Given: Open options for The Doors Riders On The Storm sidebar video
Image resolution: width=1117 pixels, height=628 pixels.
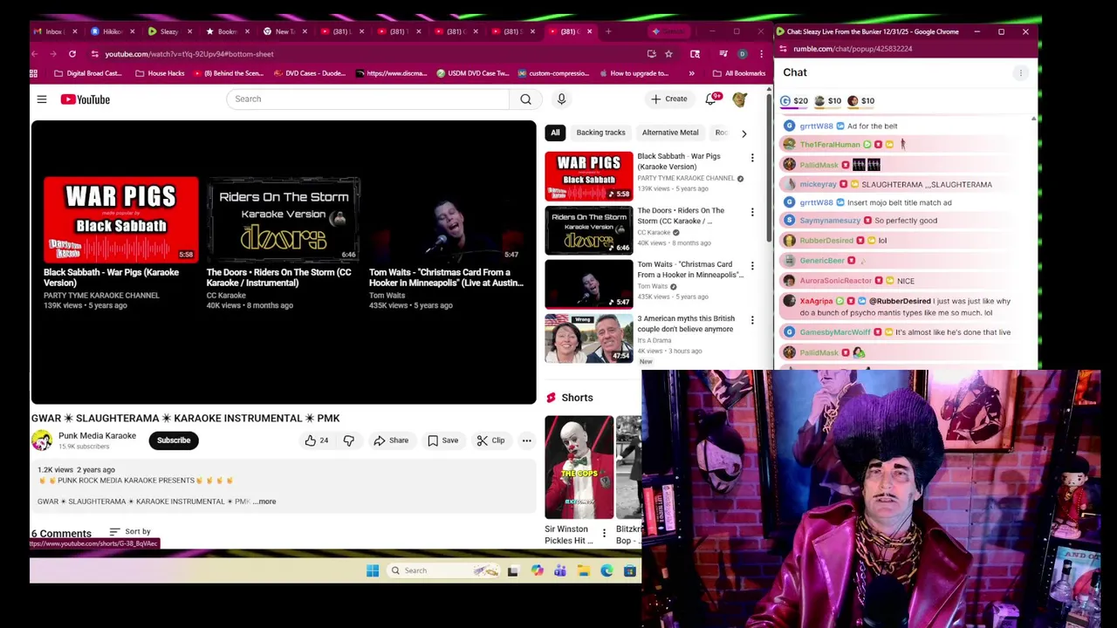Looking at the screenshot, I should 752,212.
